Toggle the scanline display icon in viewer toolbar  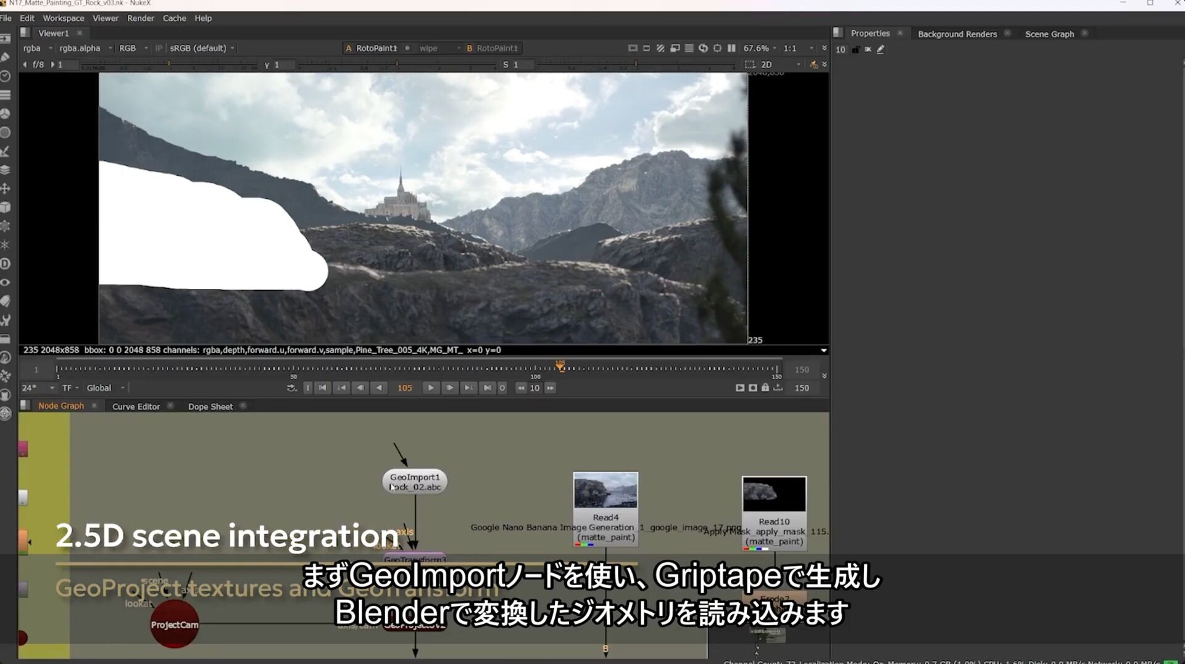pos(689,48)
